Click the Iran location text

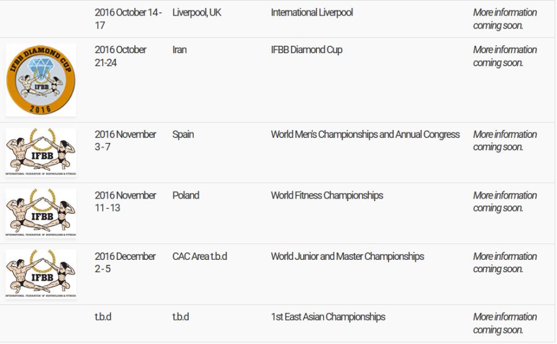pyautogui.click(x=179, y=49)
